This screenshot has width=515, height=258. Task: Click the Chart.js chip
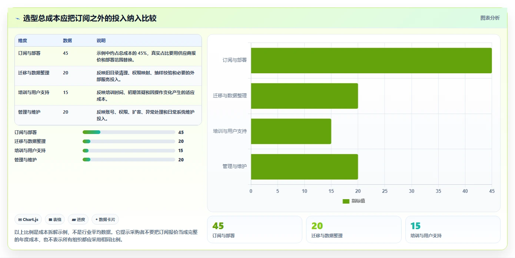tap(28, 220)
